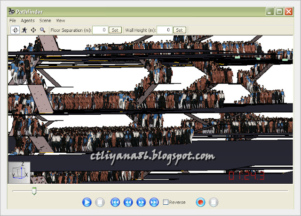Minimize the Pathfinder window
Viewport: 301px width, 216px height.
click(x=270, y=12)
